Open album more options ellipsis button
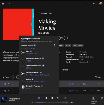This screenshot has height=105, width=104. point(66,38)
